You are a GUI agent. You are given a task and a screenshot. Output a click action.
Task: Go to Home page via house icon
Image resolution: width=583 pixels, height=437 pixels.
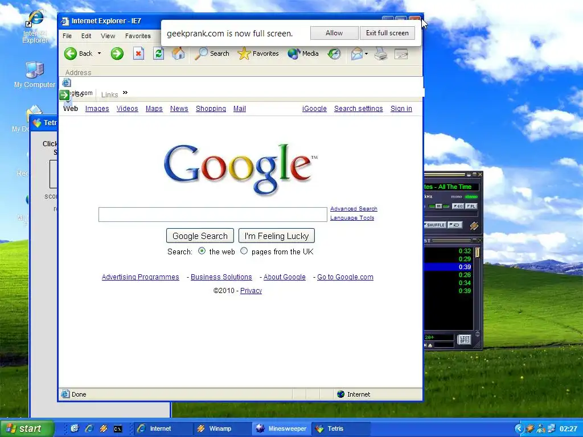(x=178, y=53)
